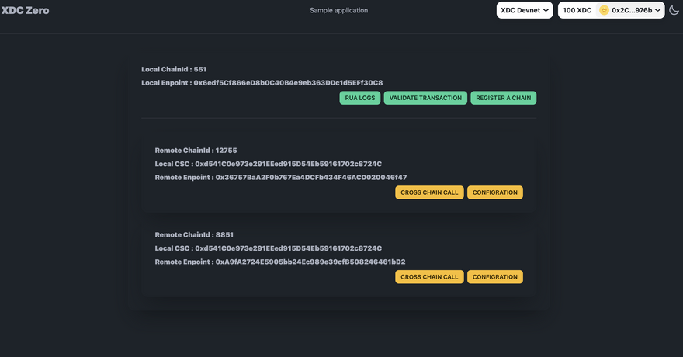683x357 pixels.
Task: Open the XDC Devnet network dropdown
Action: click(525, 10)
